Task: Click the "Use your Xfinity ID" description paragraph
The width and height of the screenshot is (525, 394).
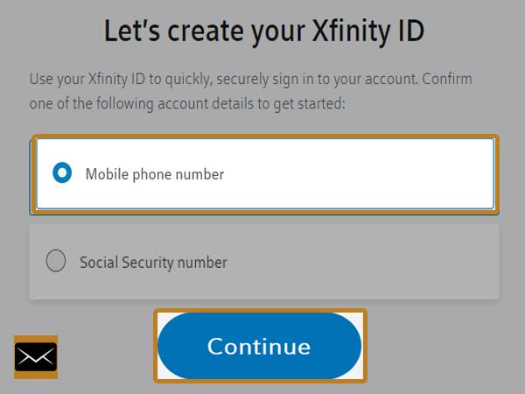Action: (251, 91)
